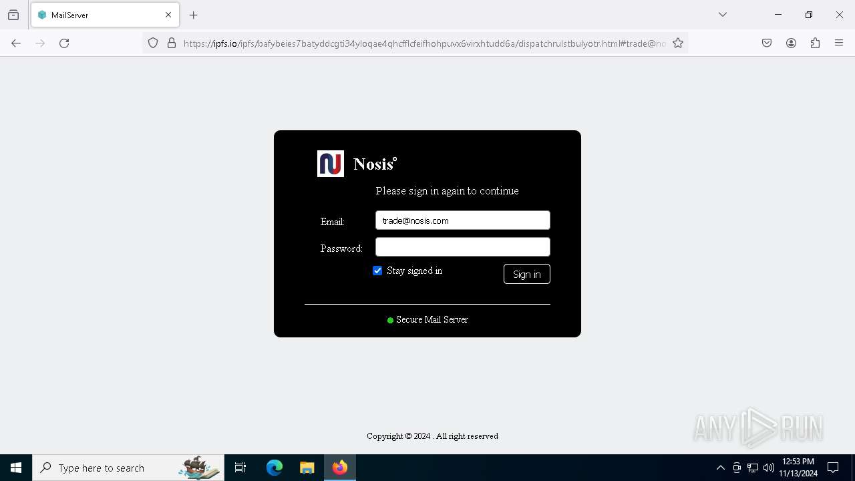Restore down the Firefox window
The height and width of the screenshot is (481, 855).
[x=809, y=15]
